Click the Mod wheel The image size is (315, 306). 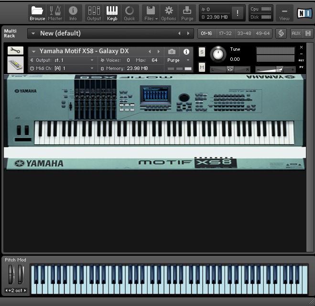tap(21, 274)
